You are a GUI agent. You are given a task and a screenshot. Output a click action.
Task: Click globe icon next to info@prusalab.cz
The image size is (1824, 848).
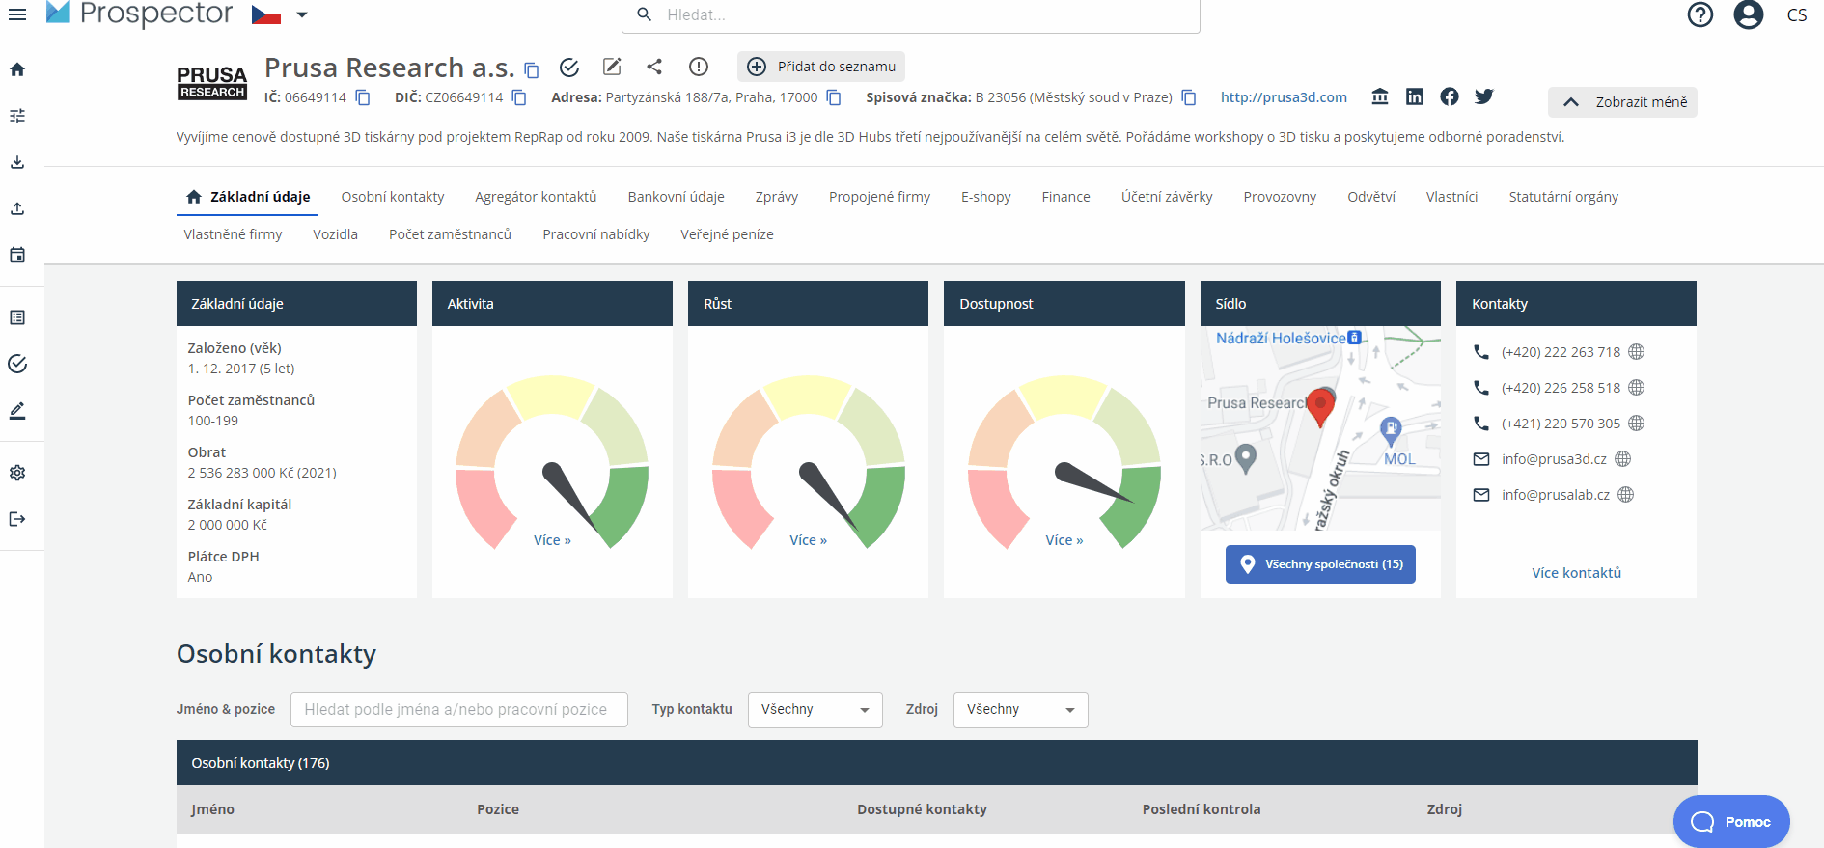click(1626, 495)
